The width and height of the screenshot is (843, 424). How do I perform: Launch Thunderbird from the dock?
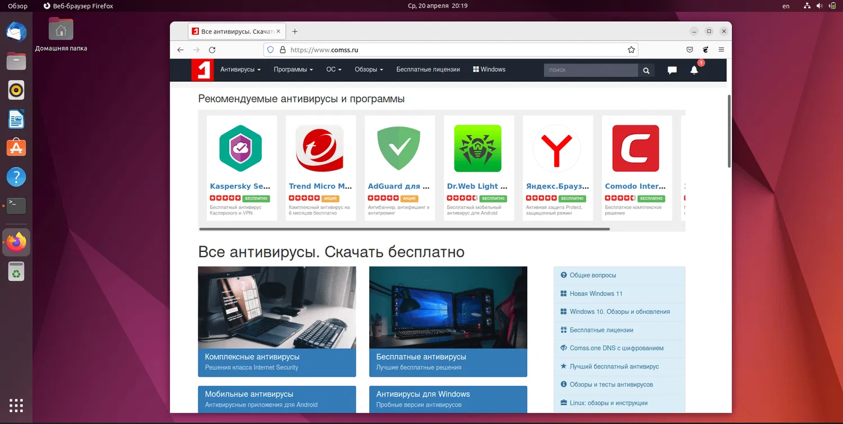click(16, 32)
